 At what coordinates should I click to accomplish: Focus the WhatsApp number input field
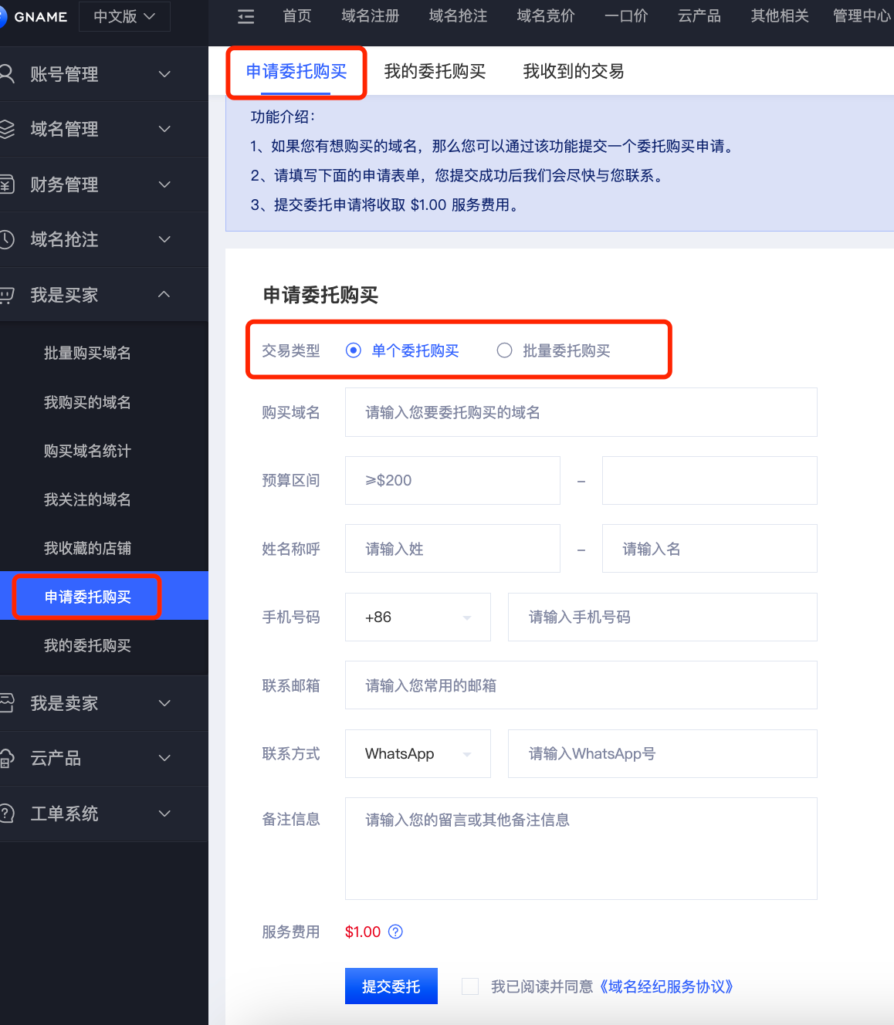point(662,753)
